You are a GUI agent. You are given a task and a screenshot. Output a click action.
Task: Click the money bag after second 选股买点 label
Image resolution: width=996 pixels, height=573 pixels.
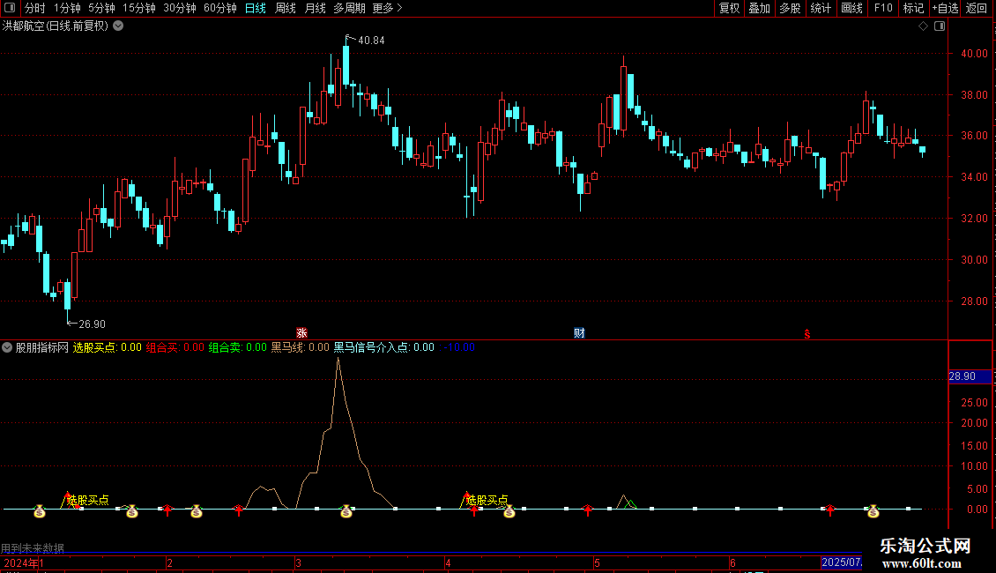tap(509, 510)
